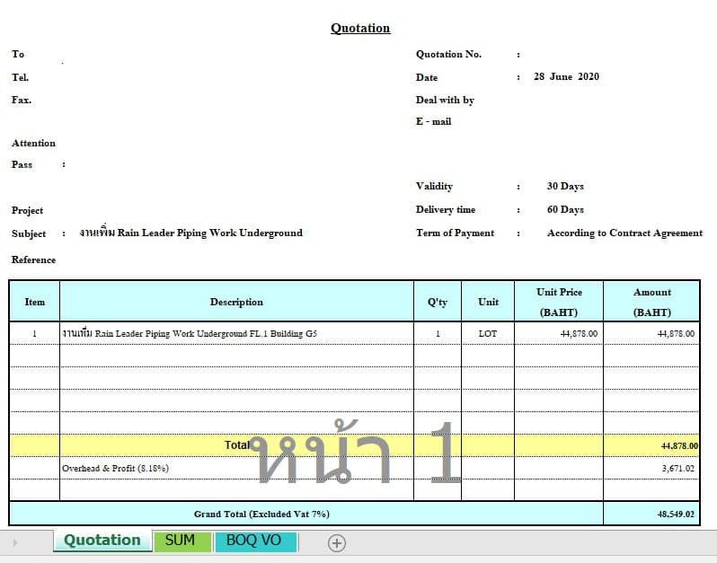
Task: Select grand total amount 48,549.02
Action: 651,514
